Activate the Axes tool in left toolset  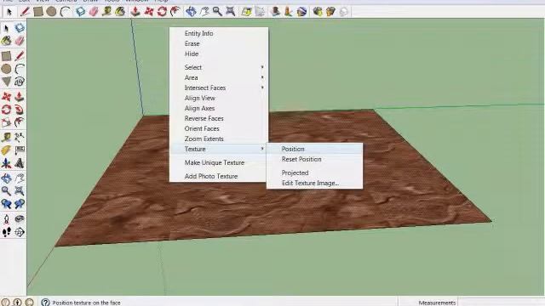6,163
